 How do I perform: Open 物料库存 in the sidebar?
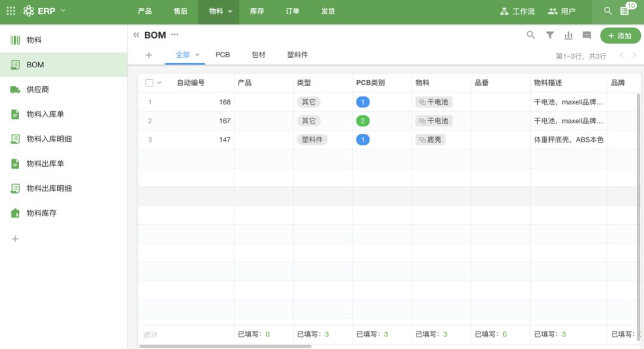pos(41,213)
